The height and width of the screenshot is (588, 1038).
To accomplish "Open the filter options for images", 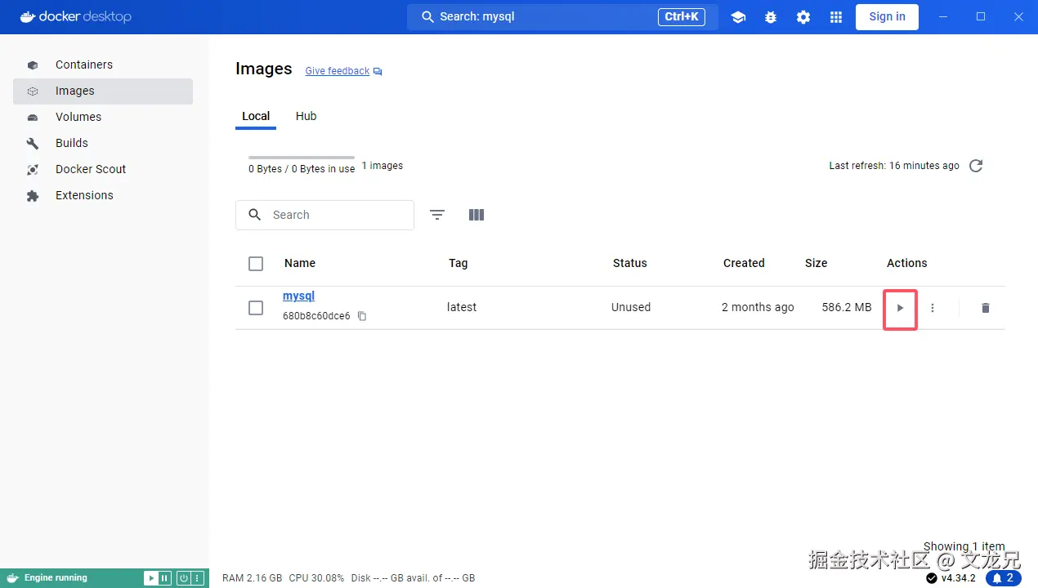I will (437, 214).
